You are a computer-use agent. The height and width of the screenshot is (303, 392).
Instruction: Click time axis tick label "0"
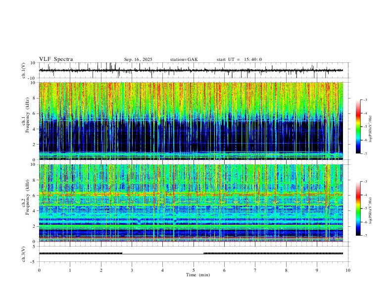coord(39,270)
